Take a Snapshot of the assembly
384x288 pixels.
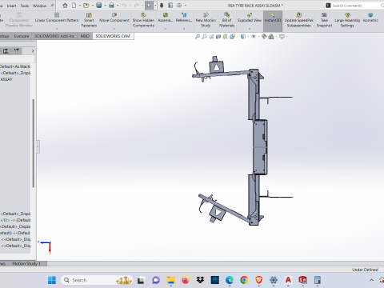(x=324, y=20)
